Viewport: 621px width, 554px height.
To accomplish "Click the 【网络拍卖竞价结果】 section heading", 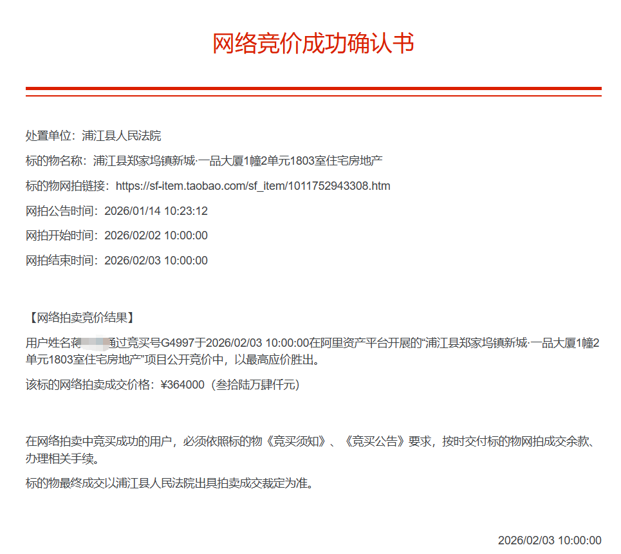I will (x=80, y=317).
